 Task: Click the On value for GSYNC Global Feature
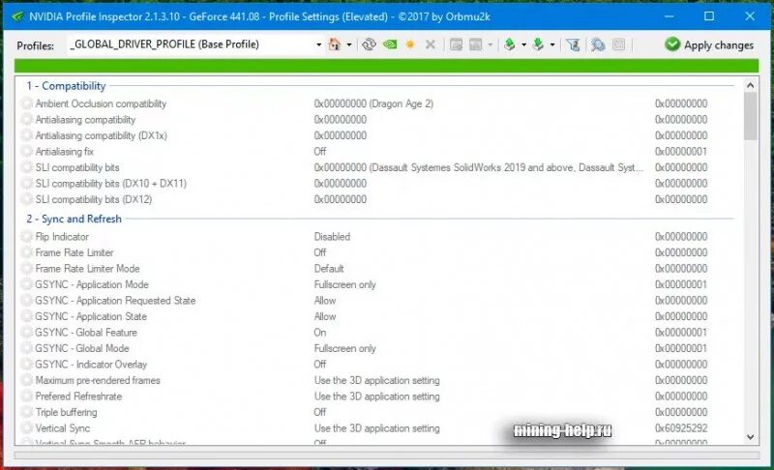320,333
